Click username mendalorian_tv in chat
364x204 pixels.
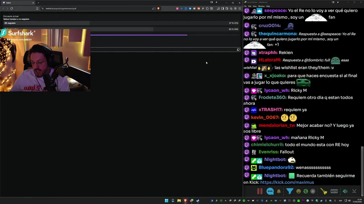277,125
